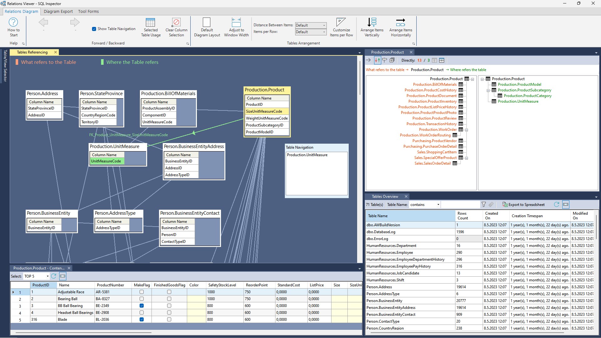
Task: Check MakeFlag for Adjustable Race row
Action: coord(141,292)
